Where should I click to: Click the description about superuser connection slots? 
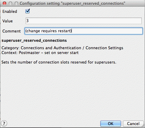click(x=59, y=62)
